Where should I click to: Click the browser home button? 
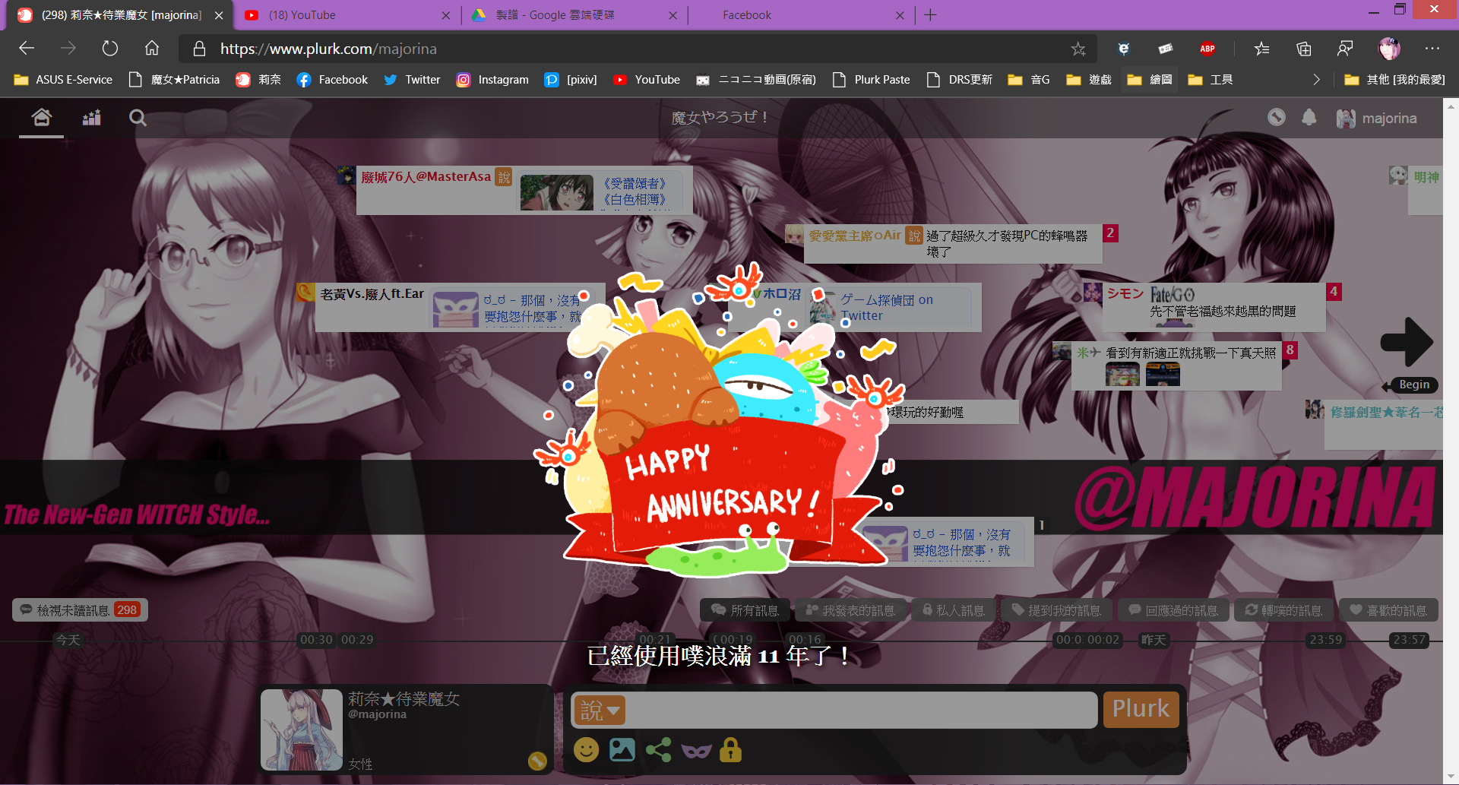152,49
